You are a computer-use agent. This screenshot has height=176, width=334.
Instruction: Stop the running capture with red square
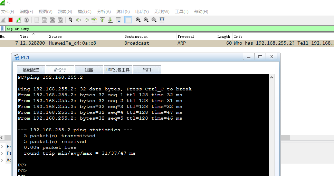11,20
